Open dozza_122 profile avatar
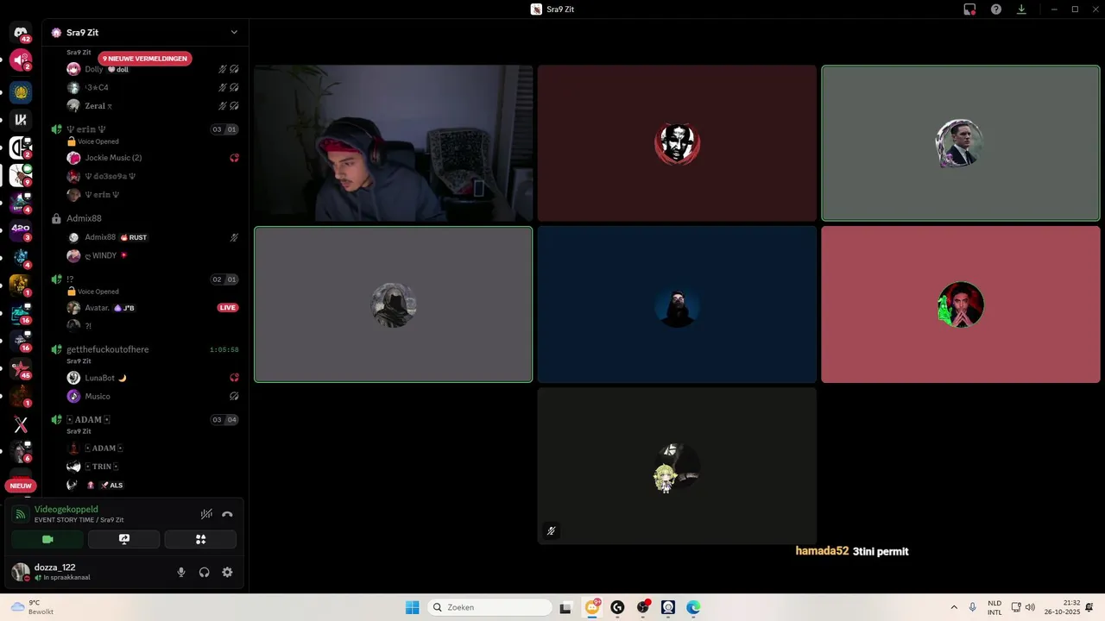The image size is (1105, 621). [20, 572]
